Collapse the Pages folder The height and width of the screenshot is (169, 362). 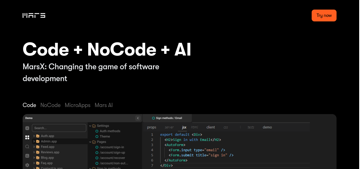tap(90, 142)
